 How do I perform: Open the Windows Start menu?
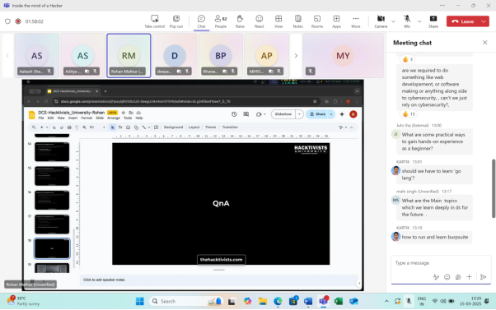point(139,302)
